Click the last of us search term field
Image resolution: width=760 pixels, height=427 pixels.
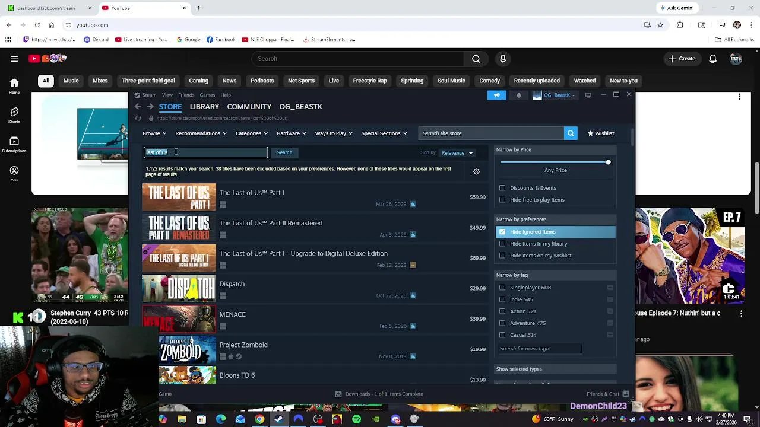point(206,152)
